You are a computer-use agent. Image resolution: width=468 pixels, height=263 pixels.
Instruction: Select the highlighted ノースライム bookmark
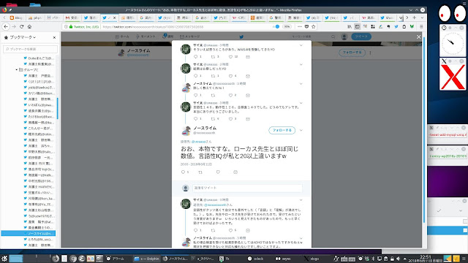(28, 233)
